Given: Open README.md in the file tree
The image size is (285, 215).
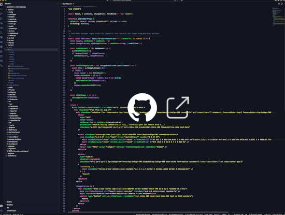Looking at the screenshot, I should coord(11,156).
